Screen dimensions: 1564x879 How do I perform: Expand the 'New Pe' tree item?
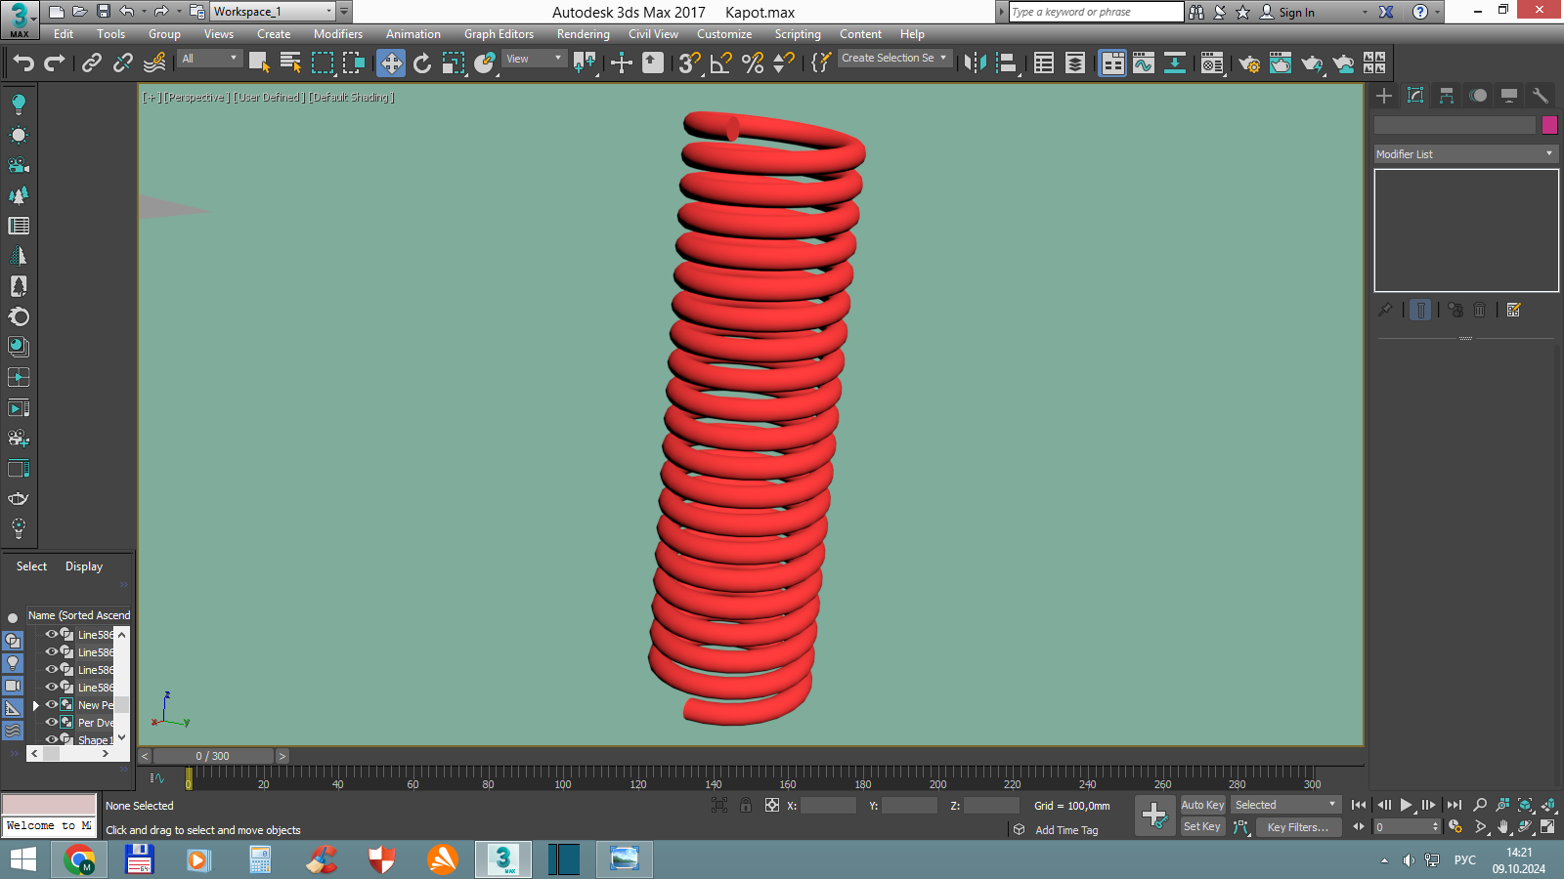[x=36, y=704]
